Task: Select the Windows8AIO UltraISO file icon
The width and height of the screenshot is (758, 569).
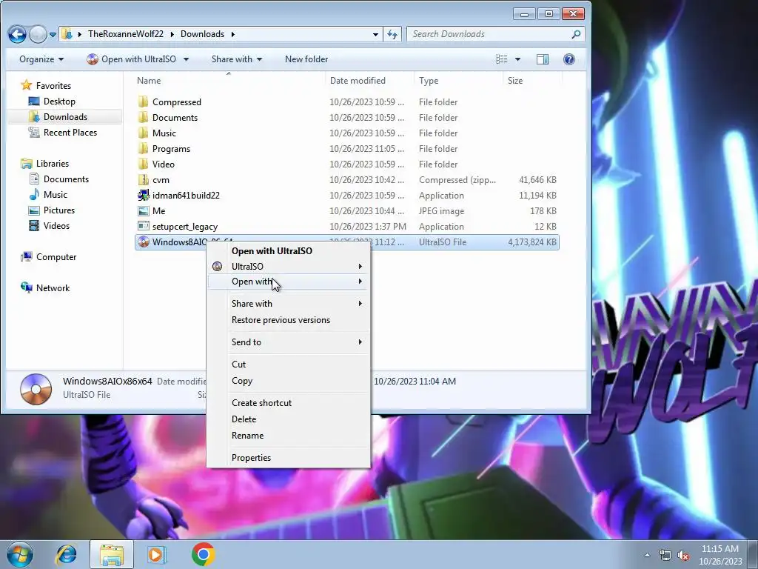Action: tap(143, 242)
